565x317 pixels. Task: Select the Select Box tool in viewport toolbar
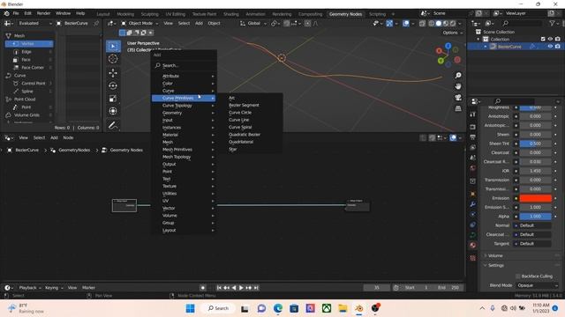pyautogui.click(x=113, y=46)
